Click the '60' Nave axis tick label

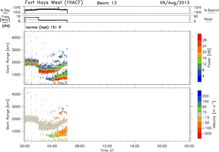pos(196,16)
